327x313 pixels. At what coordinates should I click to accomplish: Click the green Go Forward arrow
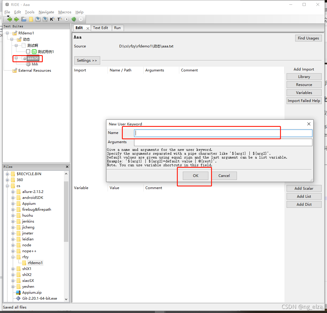coord(16,19)
